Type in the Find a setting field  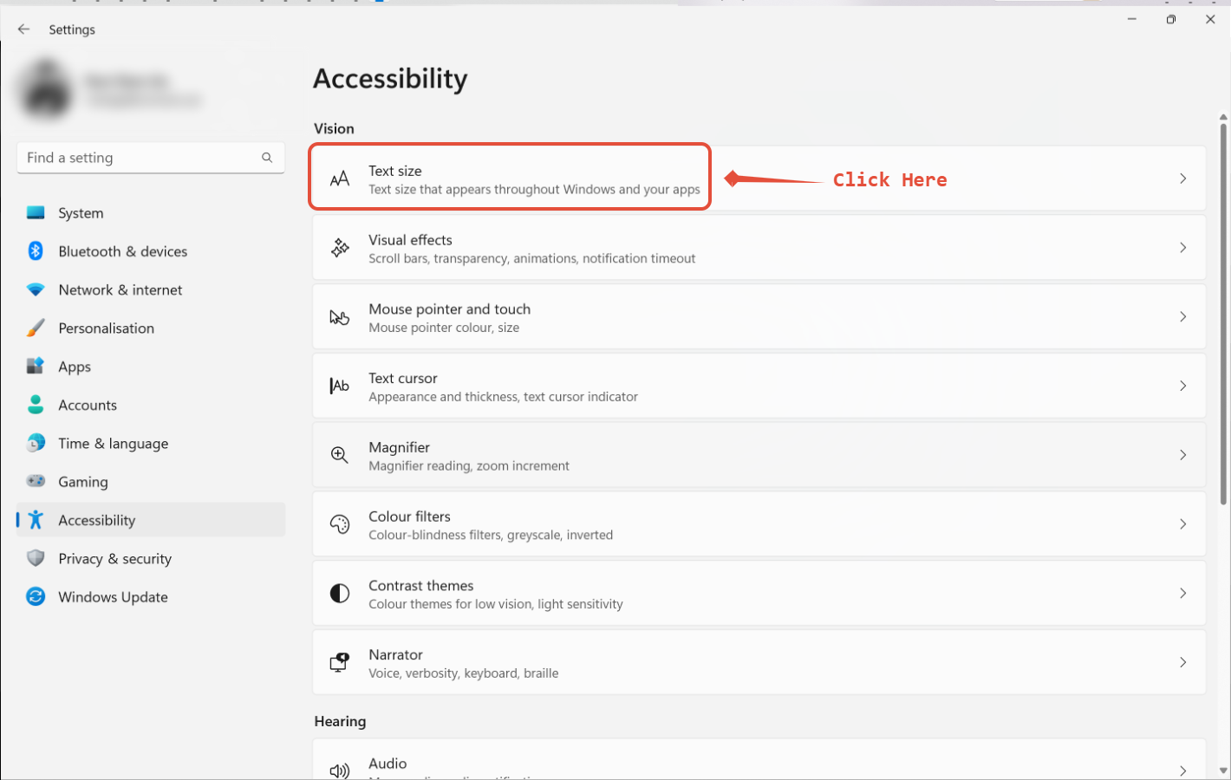tap(139, 158)
